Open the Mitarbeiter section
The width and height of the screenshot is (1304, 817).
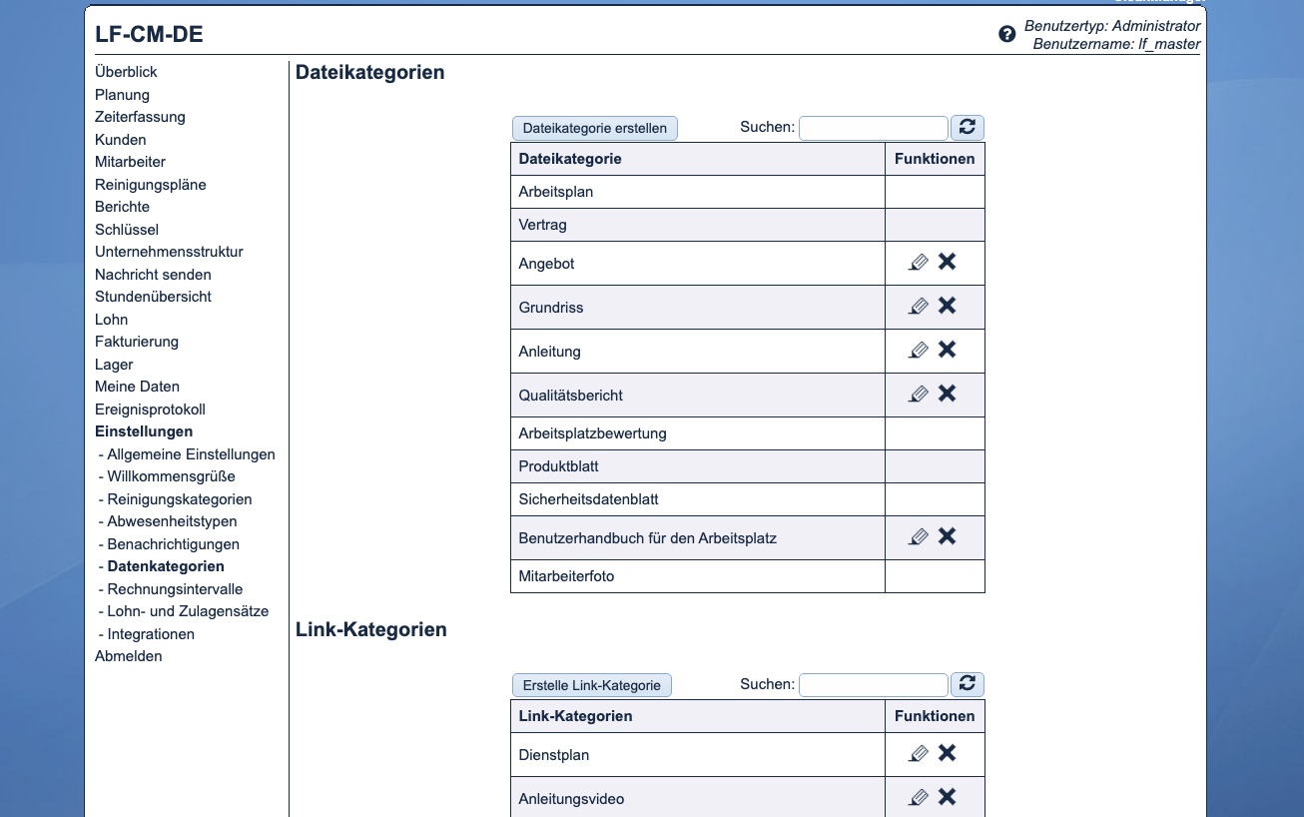pos(130,161)
